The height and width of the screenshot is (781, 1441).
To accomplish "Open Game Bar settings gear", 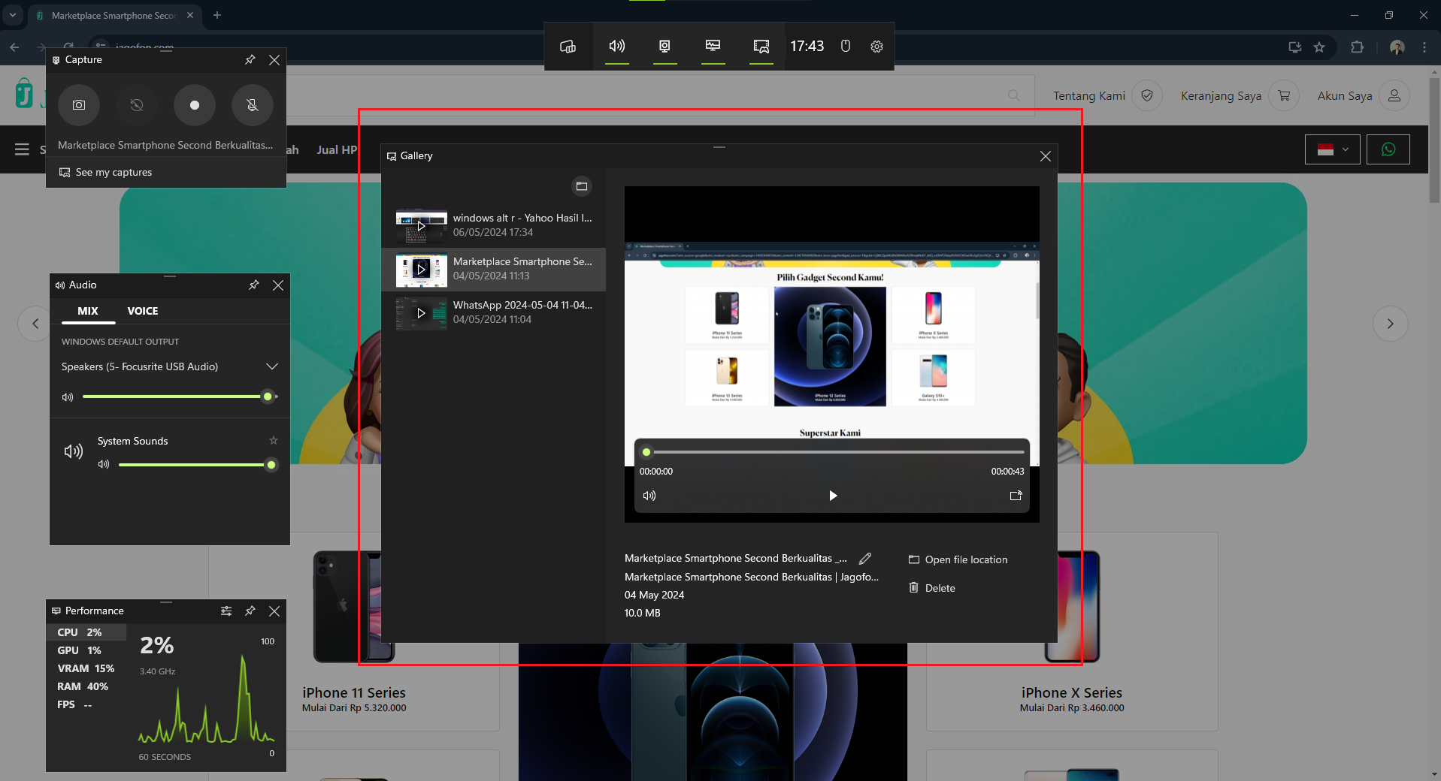I will tap(876, 47).
